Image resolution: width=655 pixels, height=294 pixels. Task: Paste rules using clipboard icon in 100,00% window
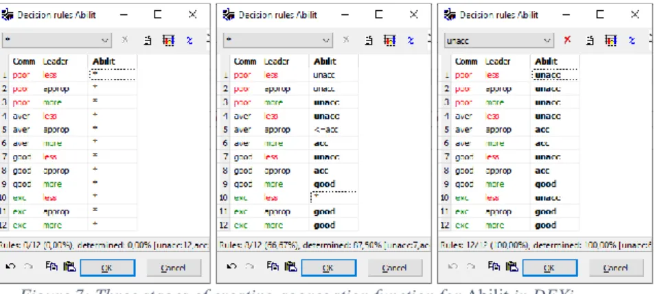(512, 267)
